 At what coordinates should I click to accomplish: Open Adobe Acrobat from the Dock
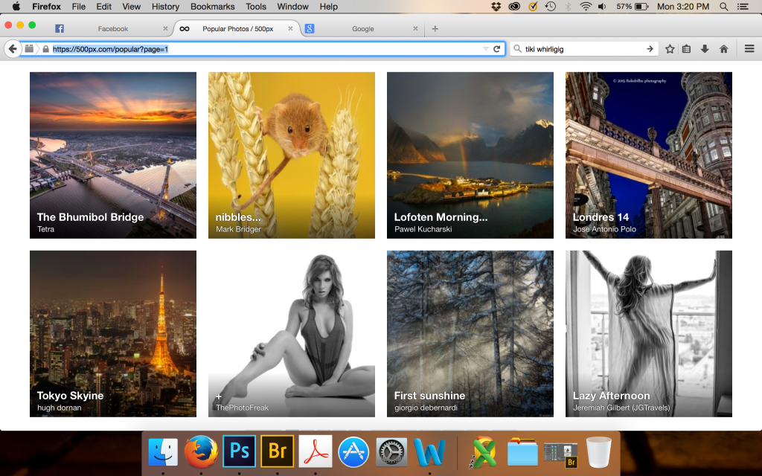tap(315, 451)
